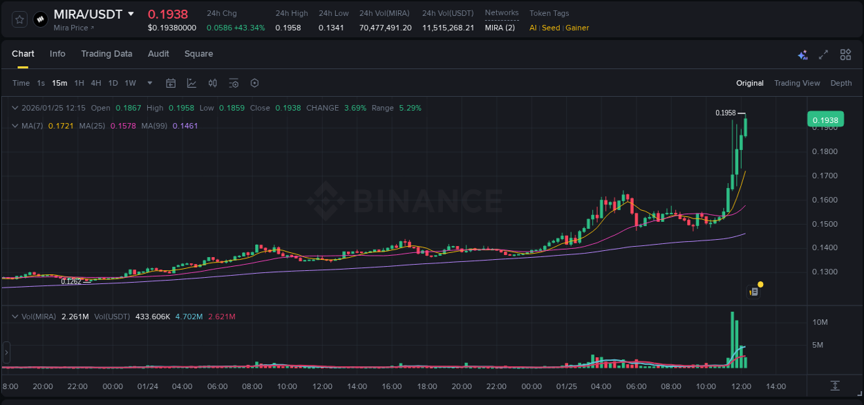
Task: Open the chart style selector
Action: coord(191,83)
